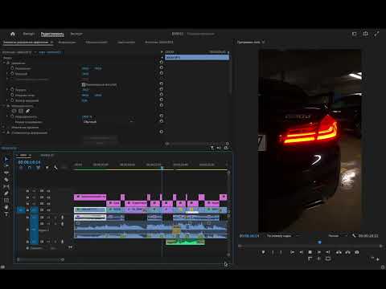Toggle Snap in the timeline toolbar
386x289 pixels.
coord(30,168)
